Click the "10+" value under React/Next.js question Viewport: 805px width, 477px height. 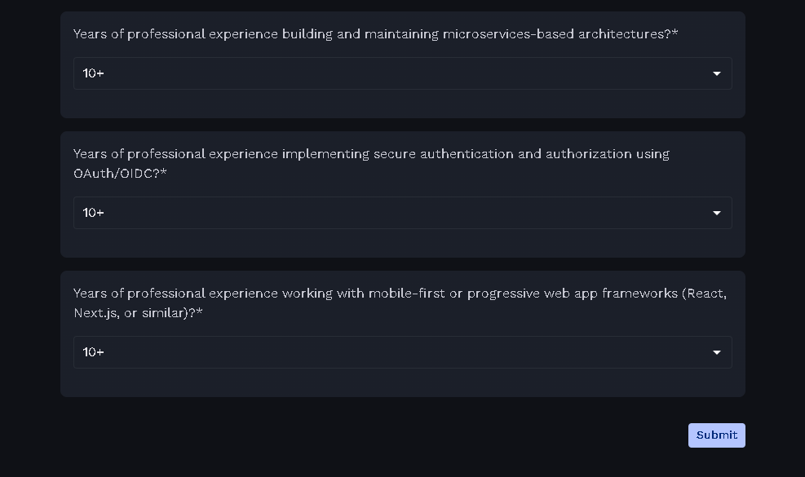tap(94, 352)
